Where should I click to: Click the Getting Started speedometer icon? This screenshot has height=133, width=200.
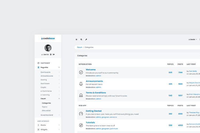[x=81, y=114]
